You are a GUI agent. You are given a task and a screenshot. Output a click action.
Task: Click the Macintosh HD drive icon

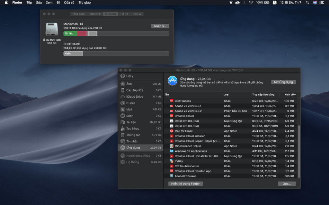coord(52,29)
